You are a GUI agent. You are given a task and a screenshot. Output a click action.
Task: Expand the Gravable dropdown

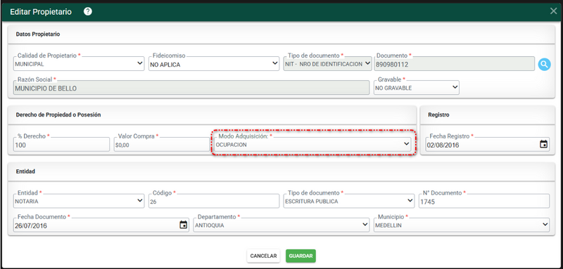pyautogui.click(x=417, y=87)
